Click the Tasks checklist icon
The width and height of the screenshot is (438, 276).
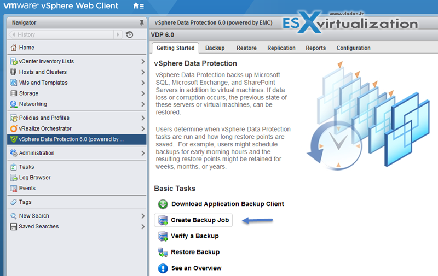click(x=13, y=167)
